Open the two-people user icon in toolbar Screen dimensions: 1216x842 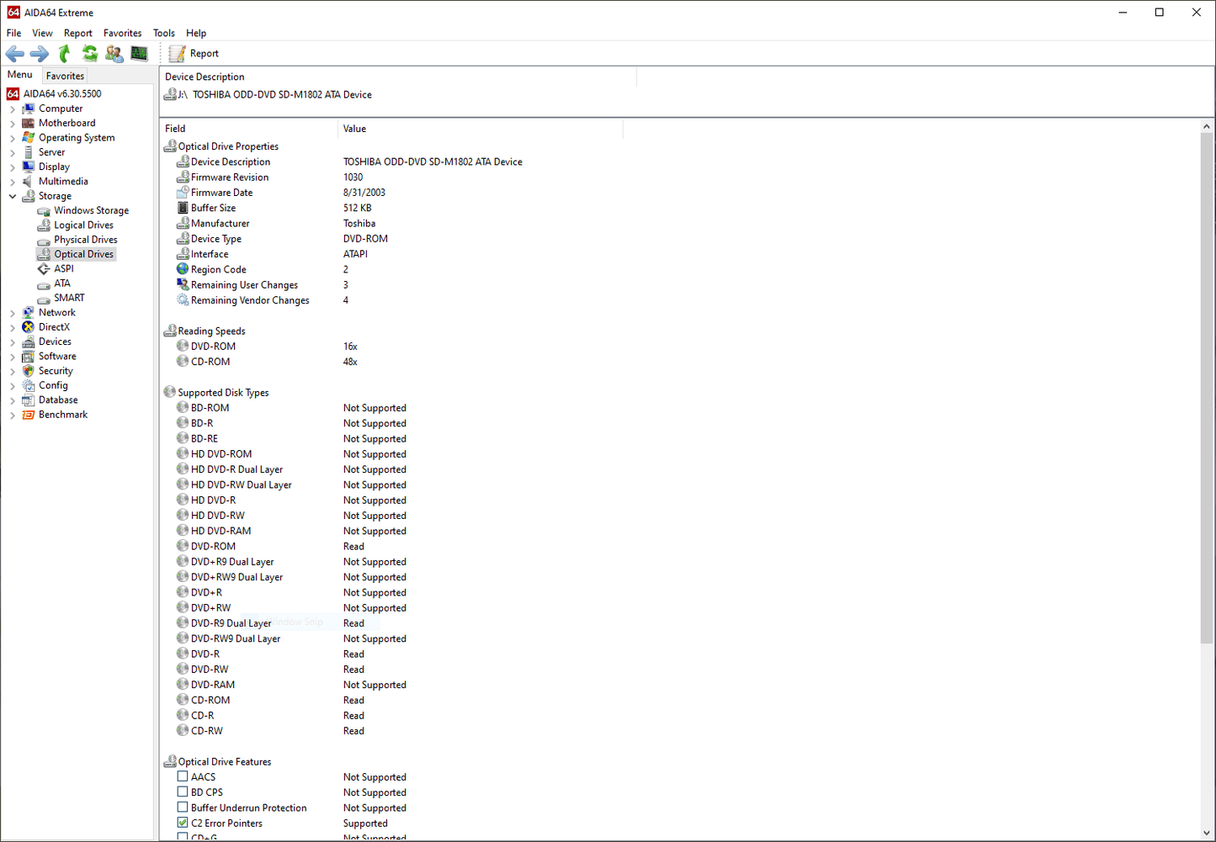pos(114,54)
